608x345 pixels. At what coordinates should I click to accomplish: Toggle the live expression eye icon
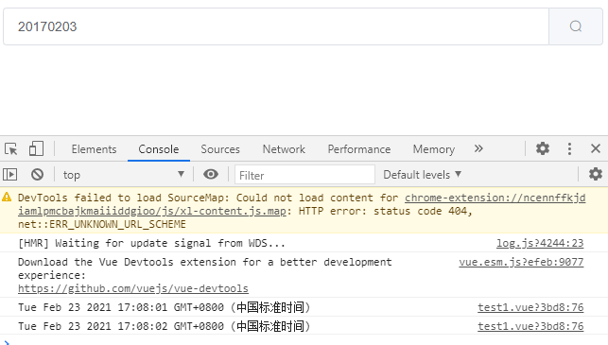point(211,175)
